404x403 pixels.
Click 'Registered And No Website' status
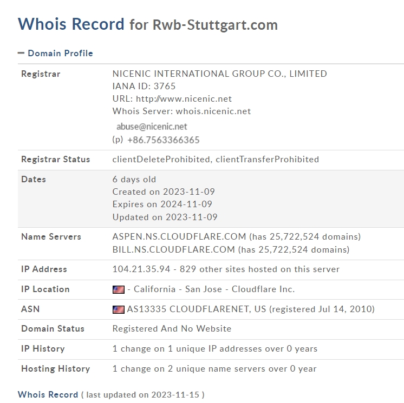pos(172,329)
